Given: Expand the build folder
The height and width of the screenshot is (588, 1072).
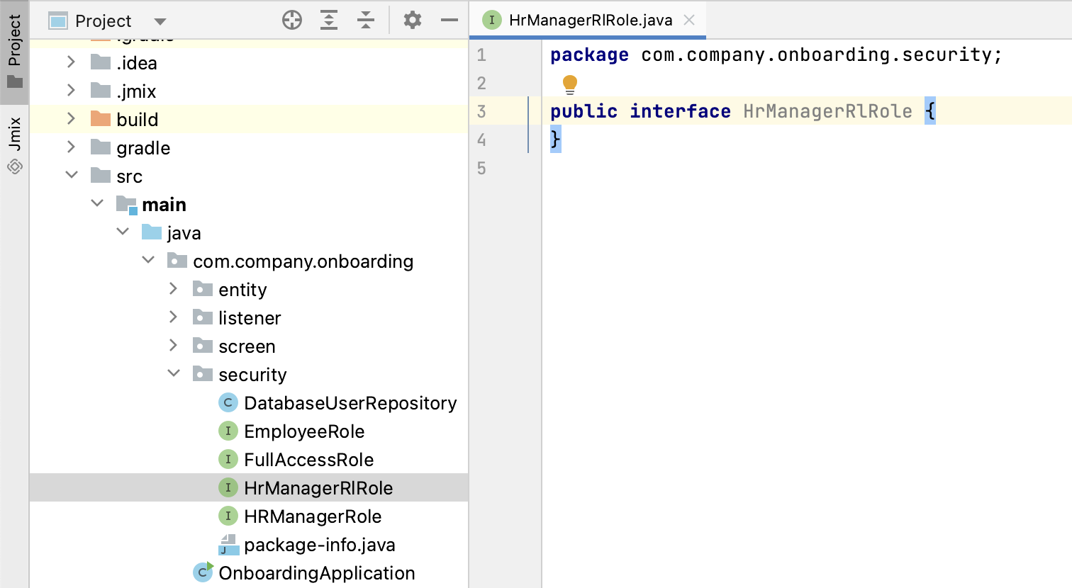Looking at the screenshot, I should [x=71, y=119].
